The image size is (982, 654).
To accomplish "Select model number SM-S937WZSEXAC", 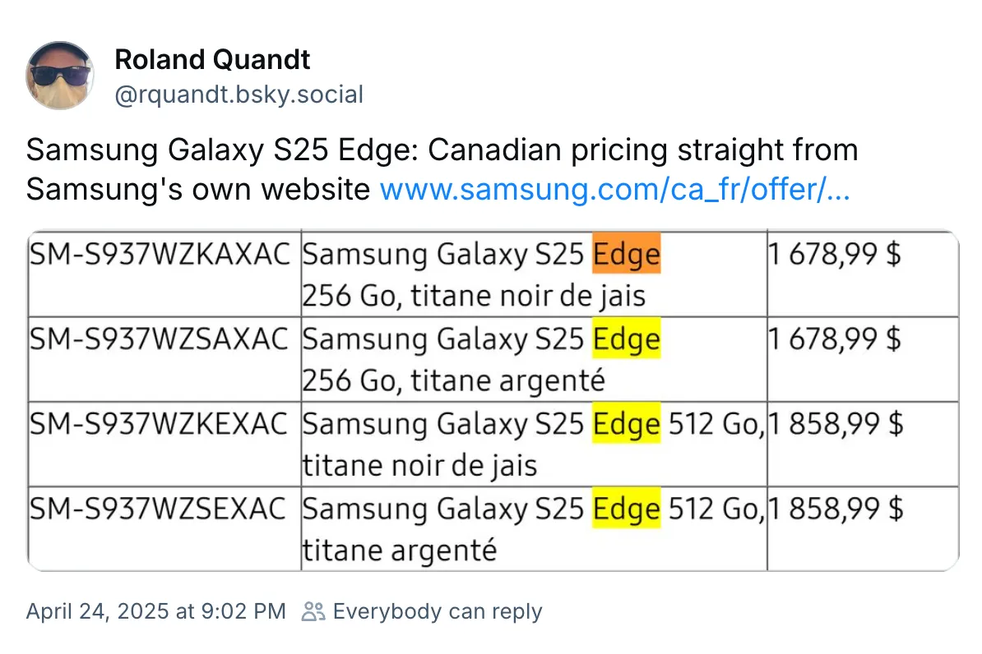I will (x=156, y=508).
